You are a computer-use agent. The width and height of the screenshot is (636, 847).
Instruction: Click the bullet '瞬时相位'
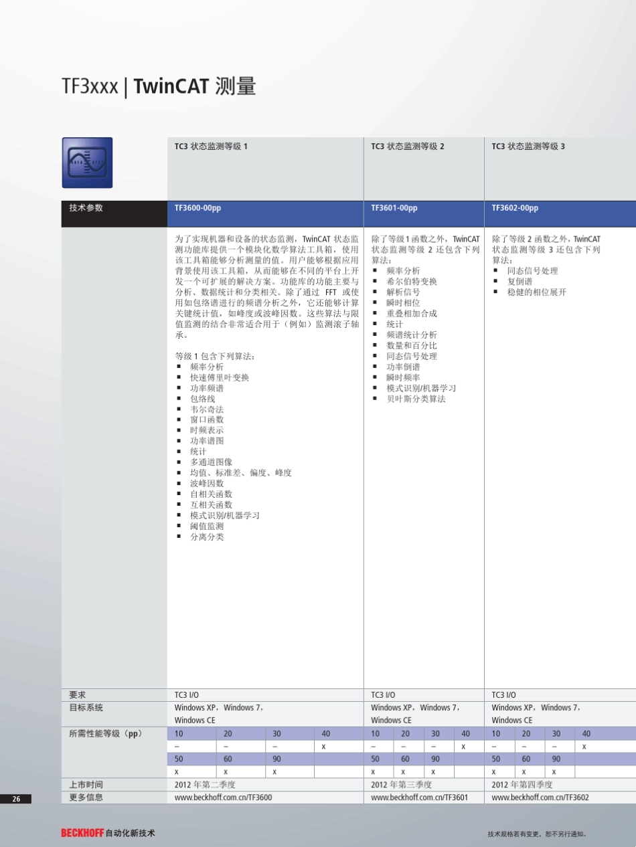click(404, 303)
